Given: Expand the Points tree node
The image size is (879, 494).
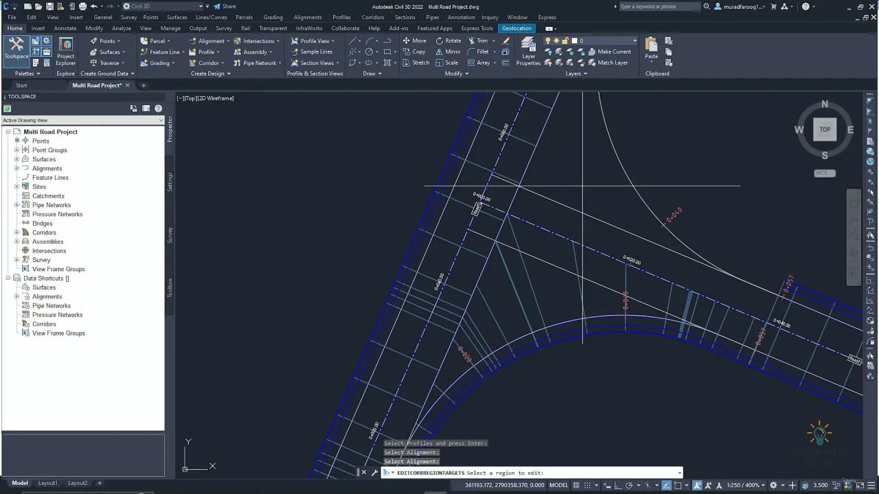Looking at the screenshot, I should (x=17, y=141).
